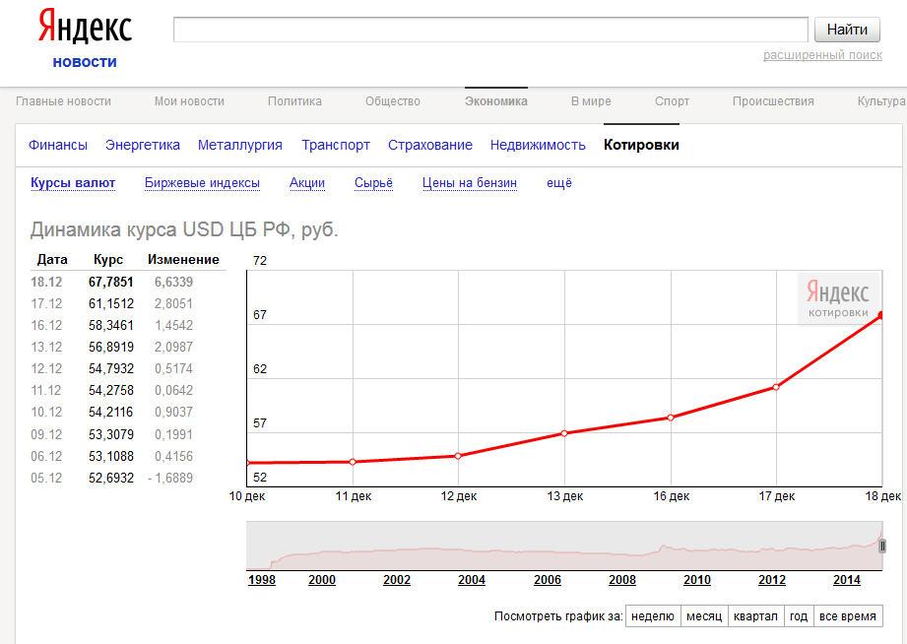Jump to year 2014 on the timeline
907x644 pixels.
(847, 580)
